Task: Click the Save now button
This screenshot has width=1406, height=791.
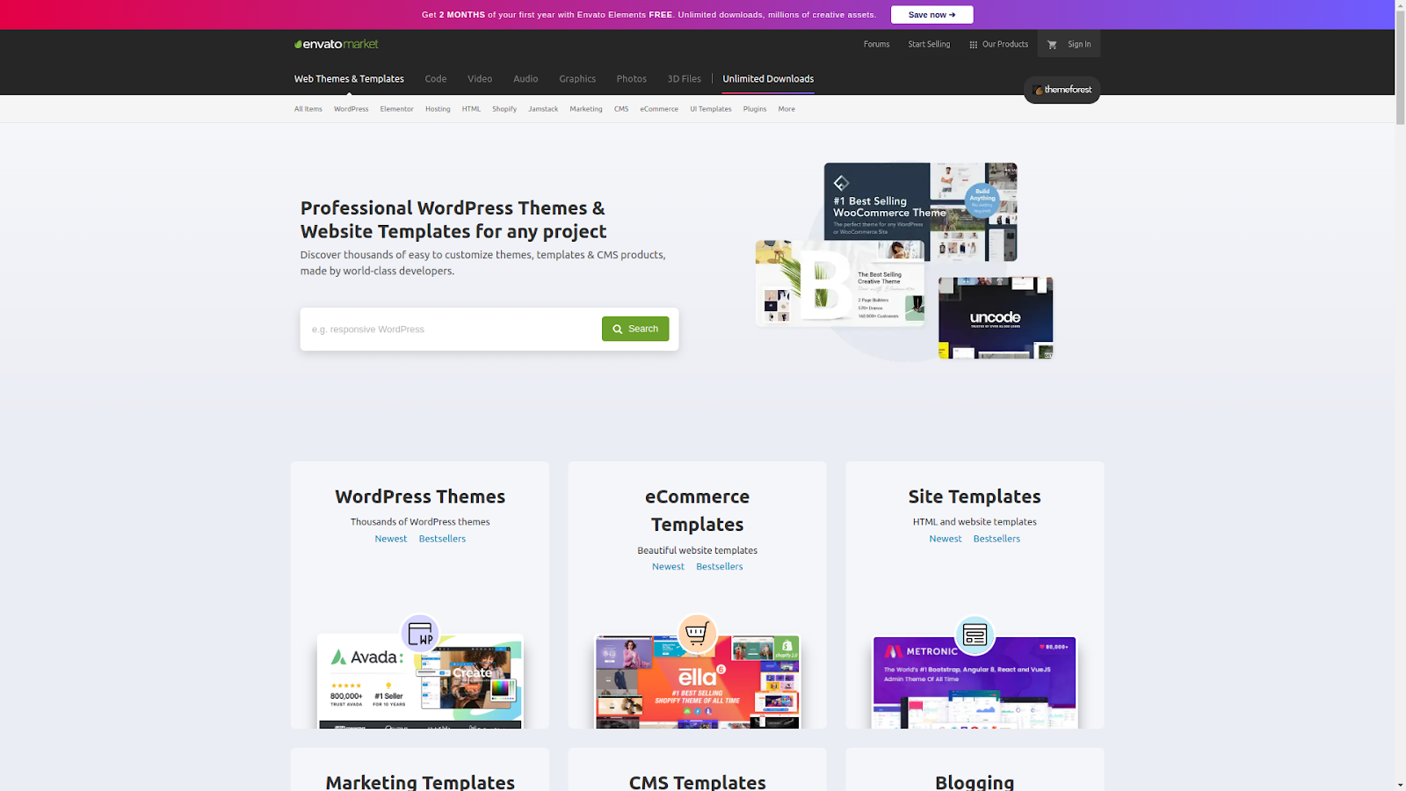Action: pos(931,15)
